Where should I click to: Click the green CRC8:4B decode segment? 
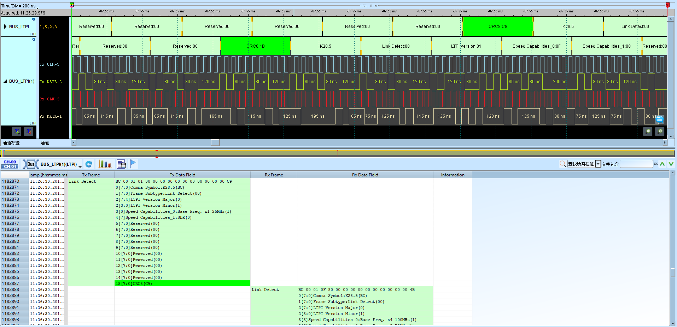pos(256,46)
